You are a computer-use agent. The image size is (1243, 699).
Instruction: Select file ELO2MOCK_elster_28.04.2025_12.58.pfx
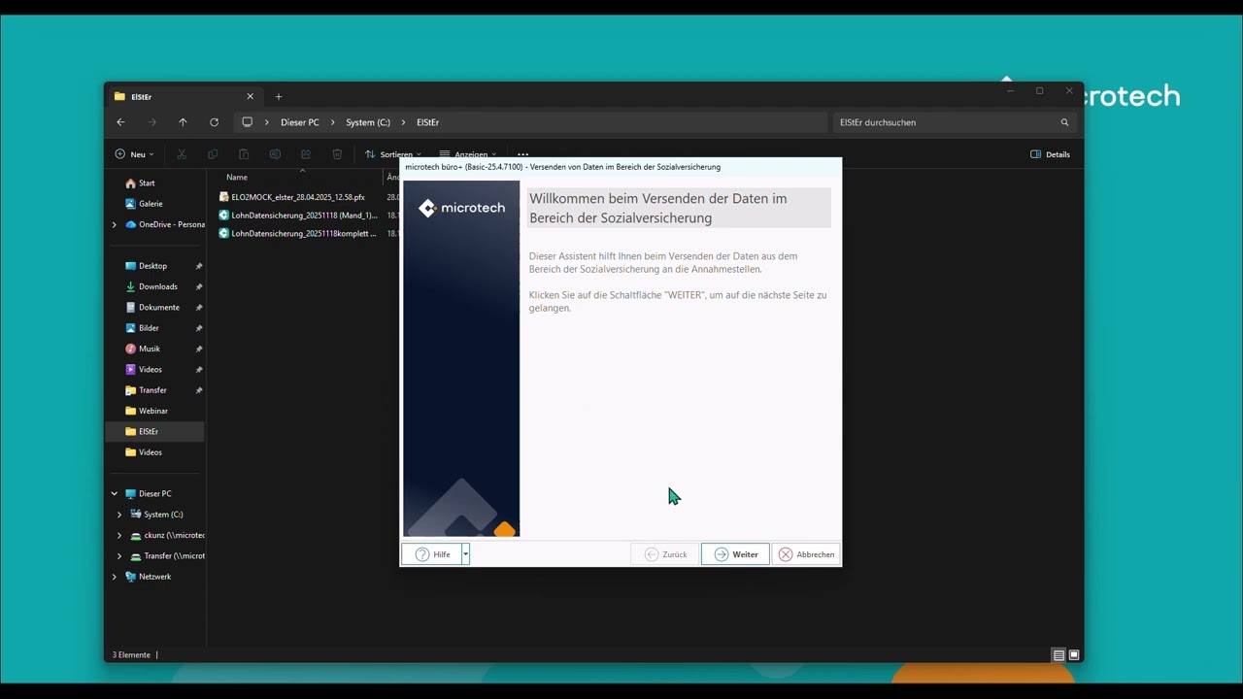point(297,197)
